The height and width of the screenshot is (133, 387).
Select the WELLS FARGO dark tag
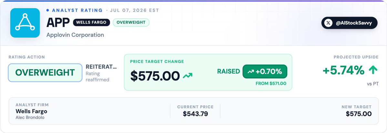point(91,22)
